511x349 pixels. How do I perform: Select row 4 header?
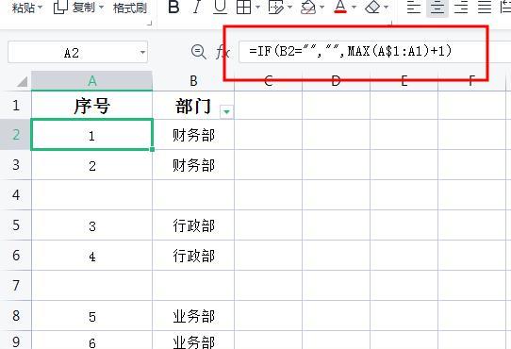[16, 194]
